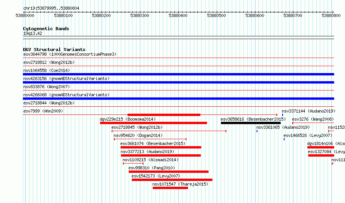This screenshot has width=345, height=203.
Task: Open the nsv833876 (Wong2007) variant label
Action: coord(47,87)
